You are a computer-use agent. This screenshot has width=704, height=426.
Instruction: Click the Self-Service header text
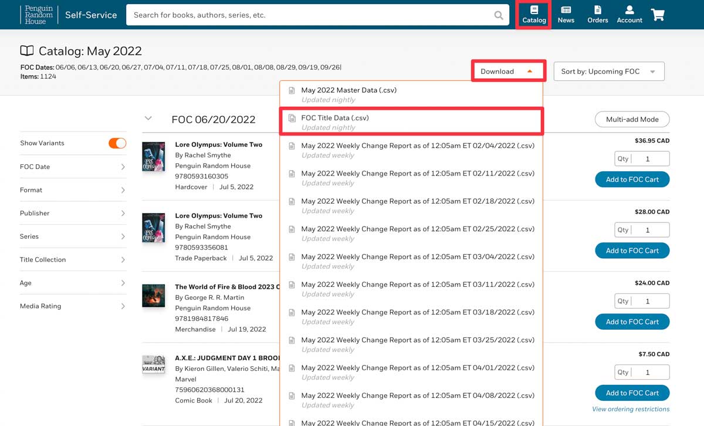tap(91, 15)
